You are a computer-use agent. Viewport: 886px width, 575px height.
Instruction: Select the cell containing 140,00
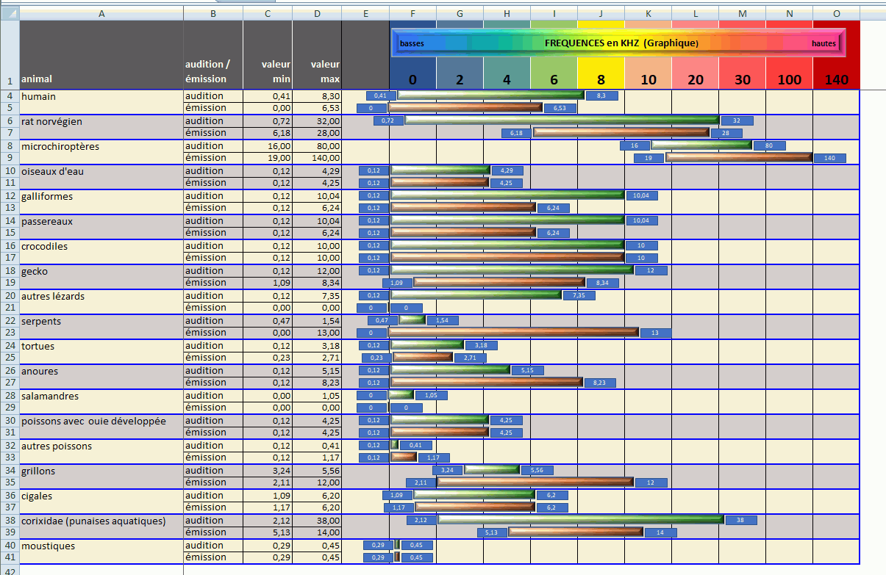tap(317, 158)
